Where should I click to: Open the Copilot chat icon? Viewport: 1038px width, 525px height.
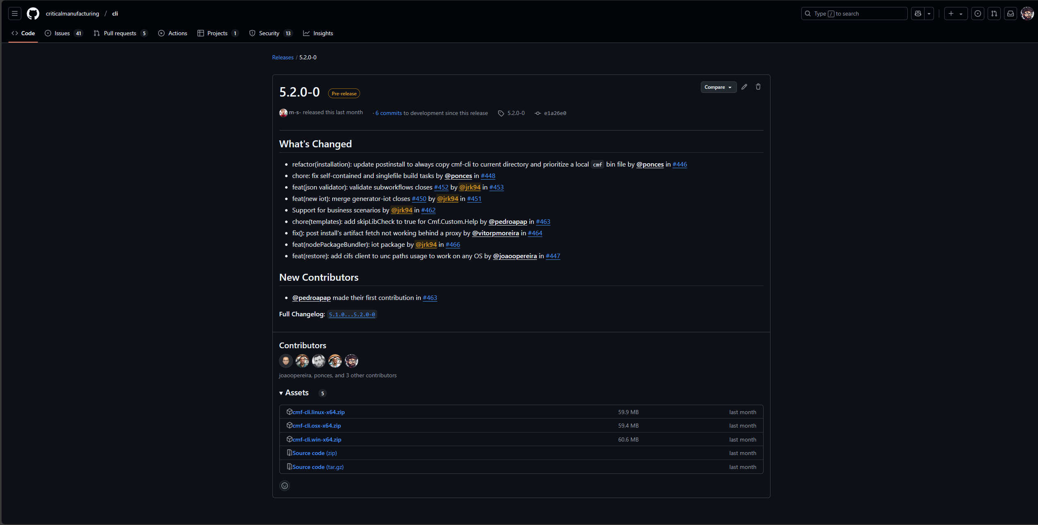tap(918, 13)
